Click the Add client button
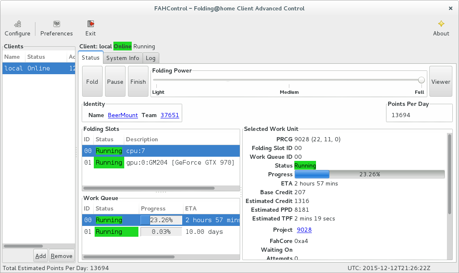459x273 pixels. 41,256
